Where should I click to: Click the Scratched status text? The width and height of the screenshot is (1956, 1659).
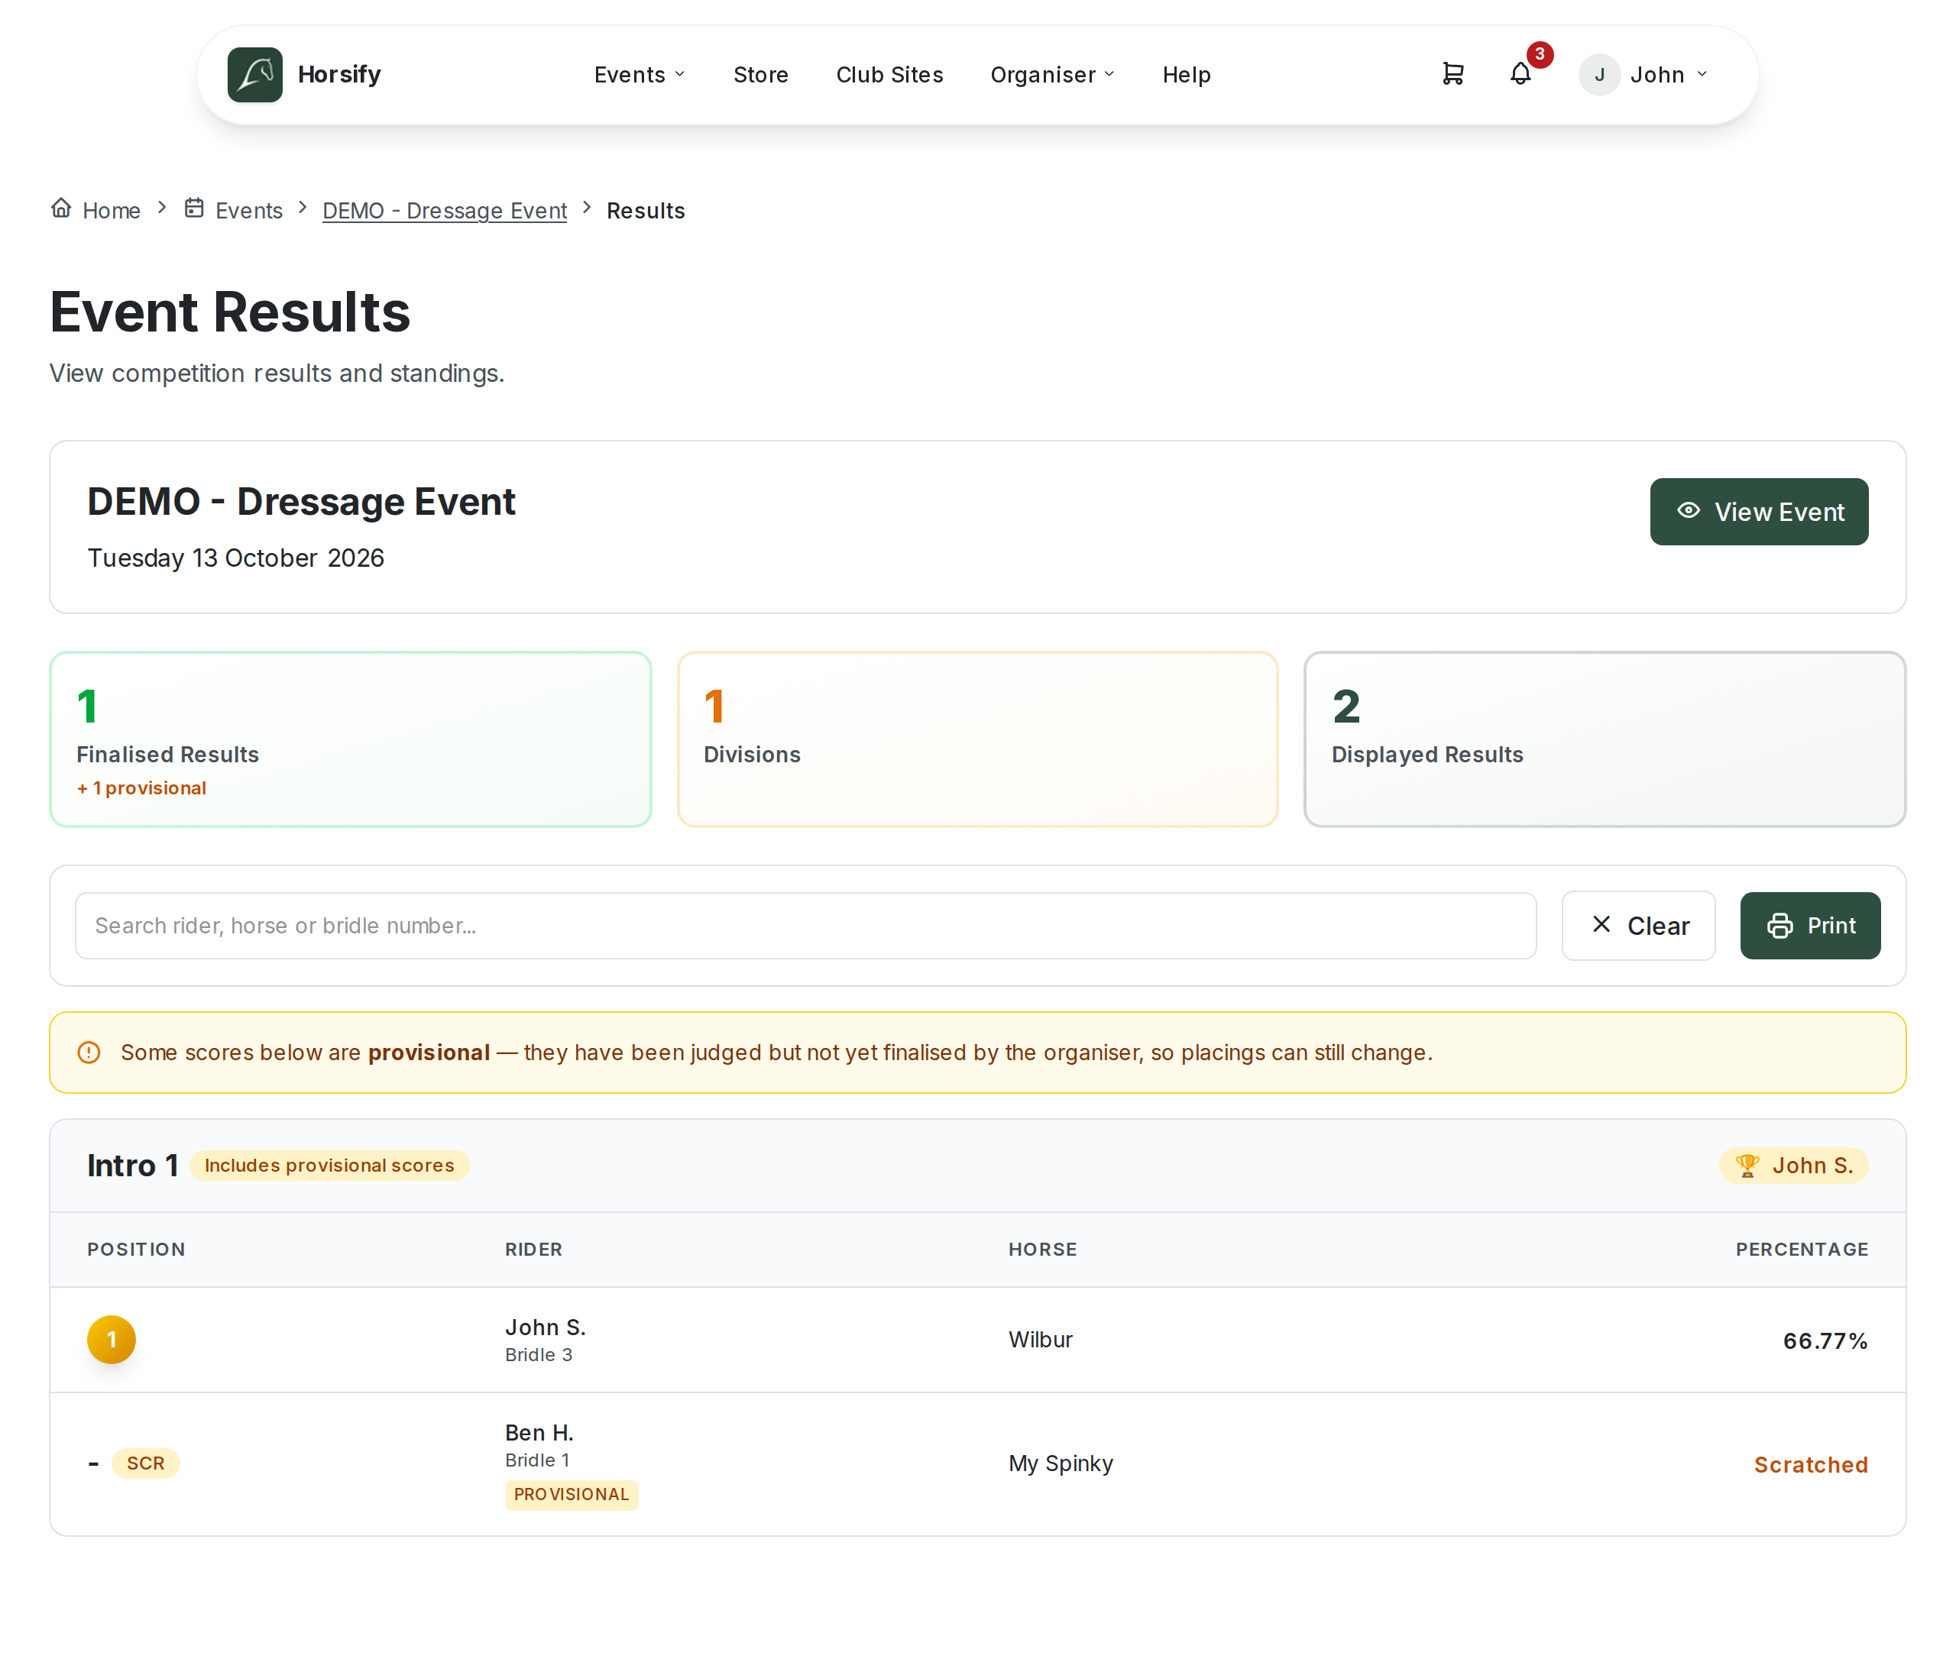[1811, 1464]
